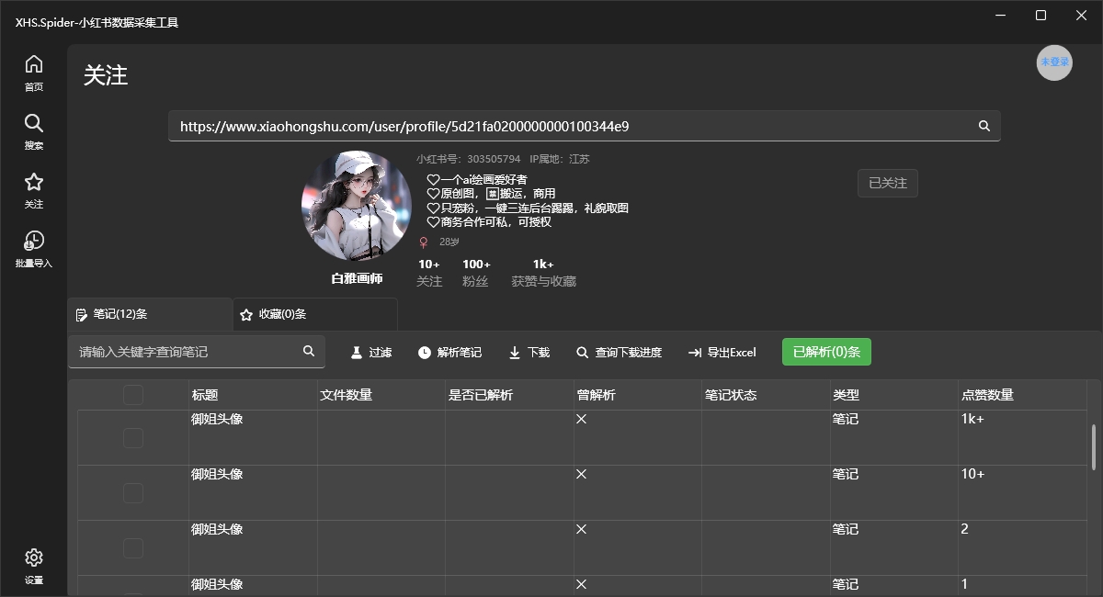Viewport: 1103px width, 597px height.
Task: Click the green 已解析(0)条 button
Action: coord(826,352)
